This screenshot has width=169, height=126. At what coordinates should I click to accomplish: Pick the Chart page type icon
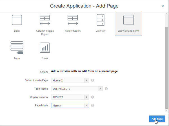tap(45, 48)
